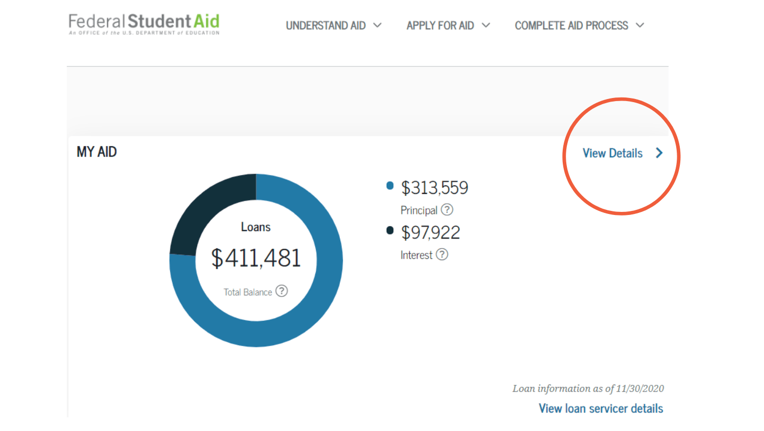Screen dimensions: 764x431
Task: Open the Total Balance help tooltip icon
Action: click(x=281, y=291)
